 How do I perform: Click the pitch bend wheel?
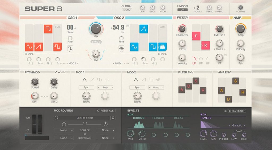(x=34, y=124)
